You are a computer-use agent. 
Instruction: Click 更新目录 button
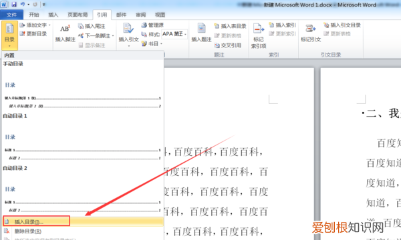33,33
